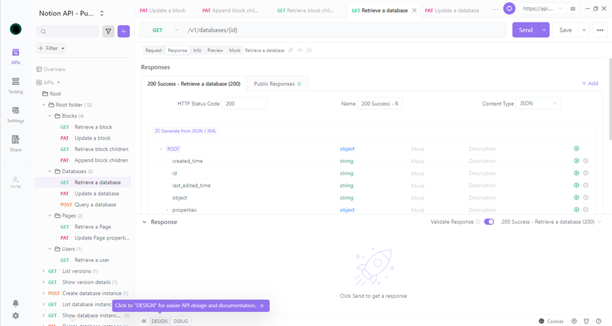Click the Invite members icon
This screenshot has height=326, width=612.
(16, 179)
